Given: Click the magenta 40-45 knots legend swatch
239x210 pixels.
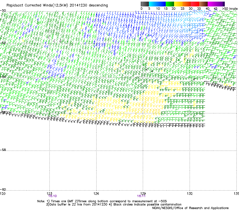Looking at the screenshot, I should pyautogui.click(x=212, y=4).
